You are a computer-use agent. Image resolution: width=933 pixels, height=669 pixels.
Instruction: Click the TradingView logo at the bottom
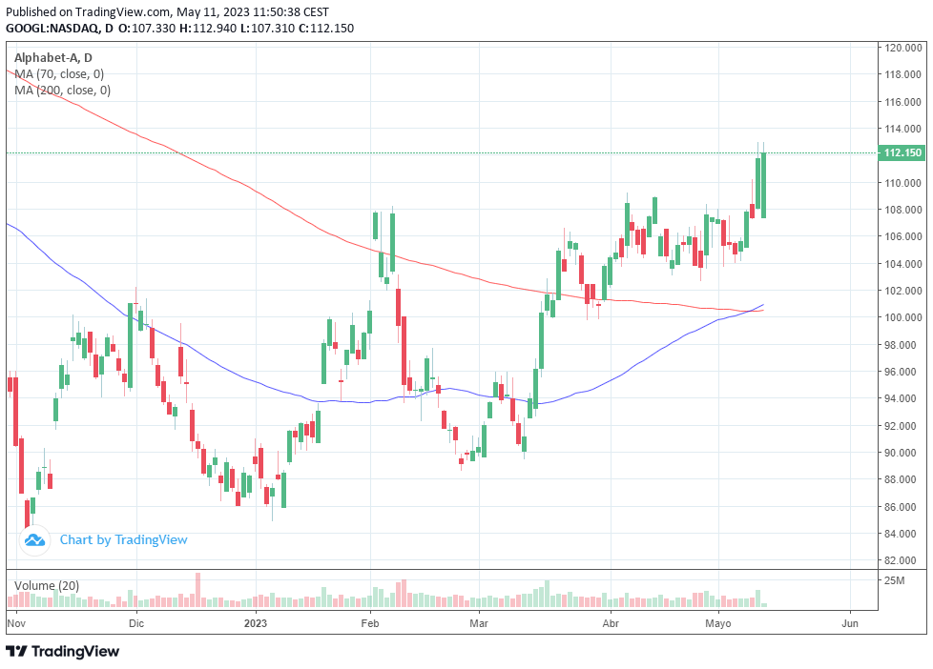click(62, 651)
